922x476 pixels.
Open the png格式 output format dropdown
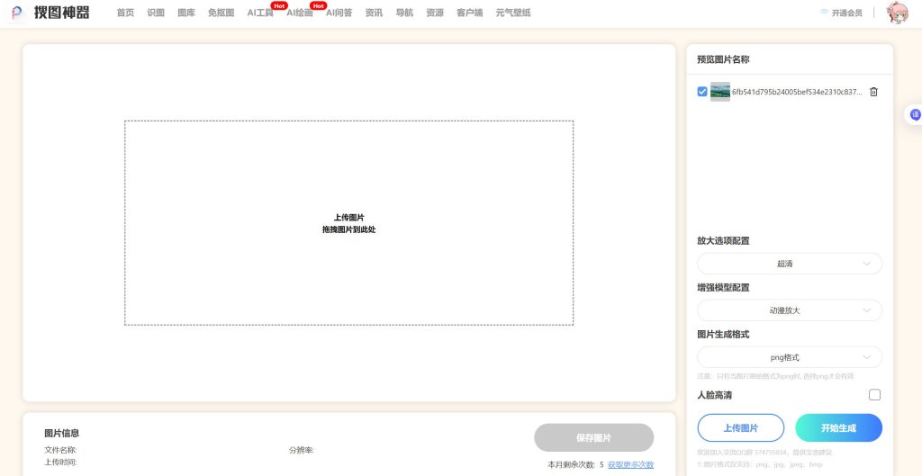(789, 357)
